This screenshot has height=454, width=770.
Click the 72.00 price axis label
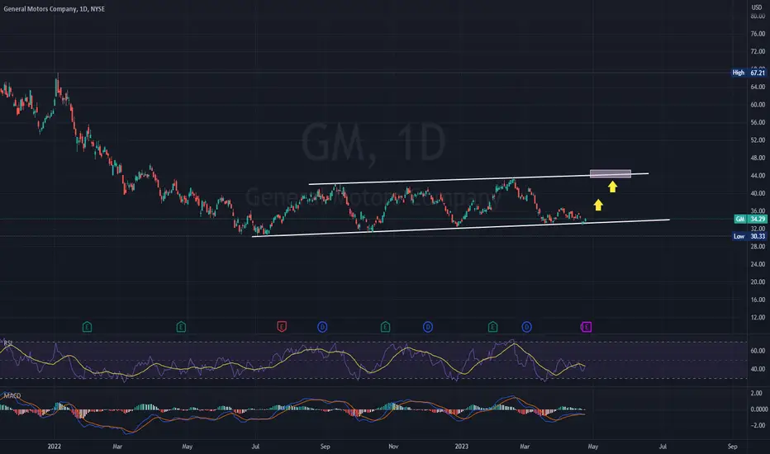pyautogui.click(x=758, y=51)
